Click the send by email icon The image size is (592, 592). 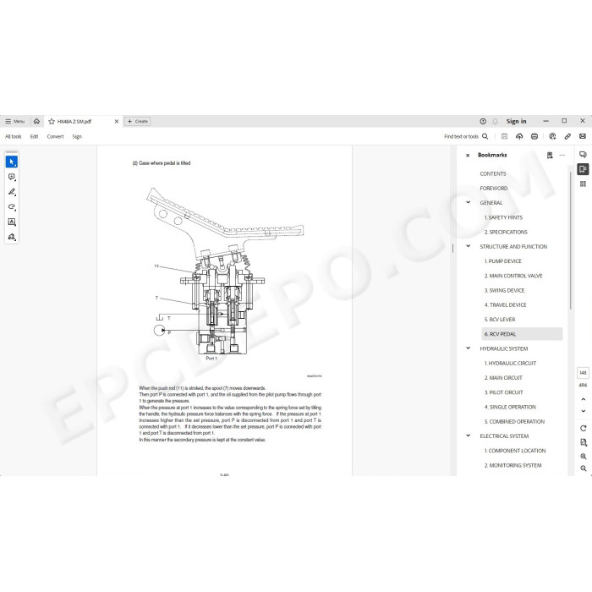583,136
